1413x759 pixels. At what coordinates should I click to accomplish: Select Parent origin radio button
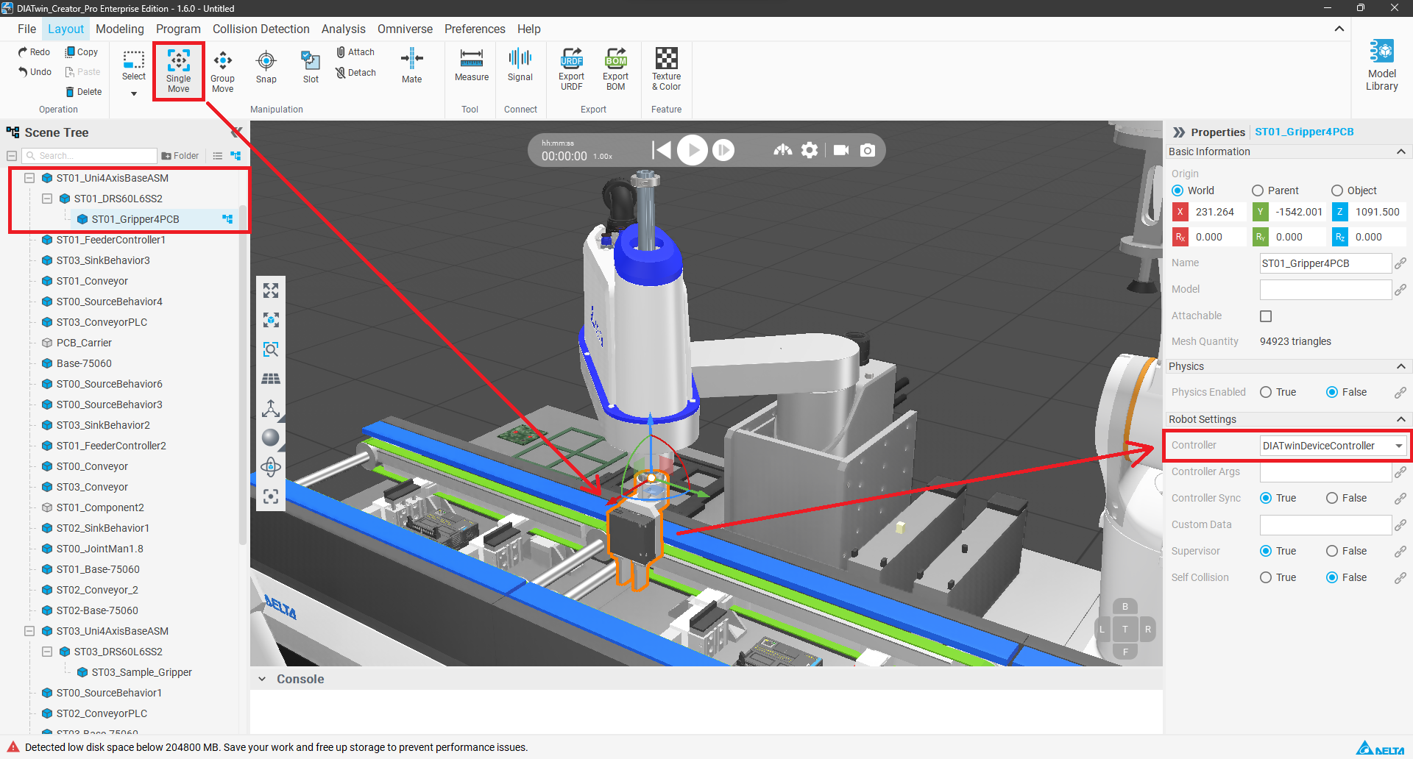pyautogui.click(x=1258, y=190)
